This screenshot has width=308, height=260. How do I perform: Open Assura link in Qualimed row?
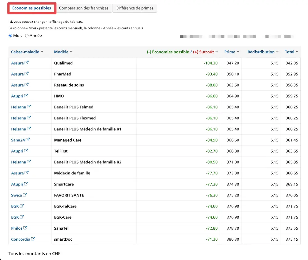coord(17,63)
